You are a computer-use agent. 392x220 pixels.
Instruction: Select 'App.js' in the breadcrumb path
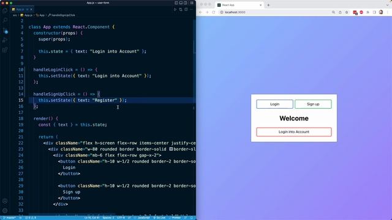coord(26,15)
